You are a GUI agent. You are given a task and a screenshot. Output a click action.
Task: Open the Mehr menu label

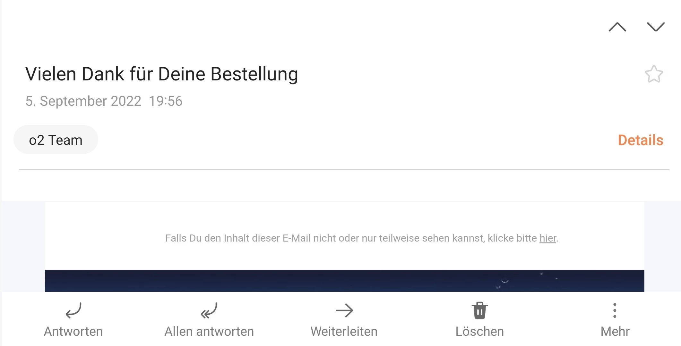(x=615, y=331)
